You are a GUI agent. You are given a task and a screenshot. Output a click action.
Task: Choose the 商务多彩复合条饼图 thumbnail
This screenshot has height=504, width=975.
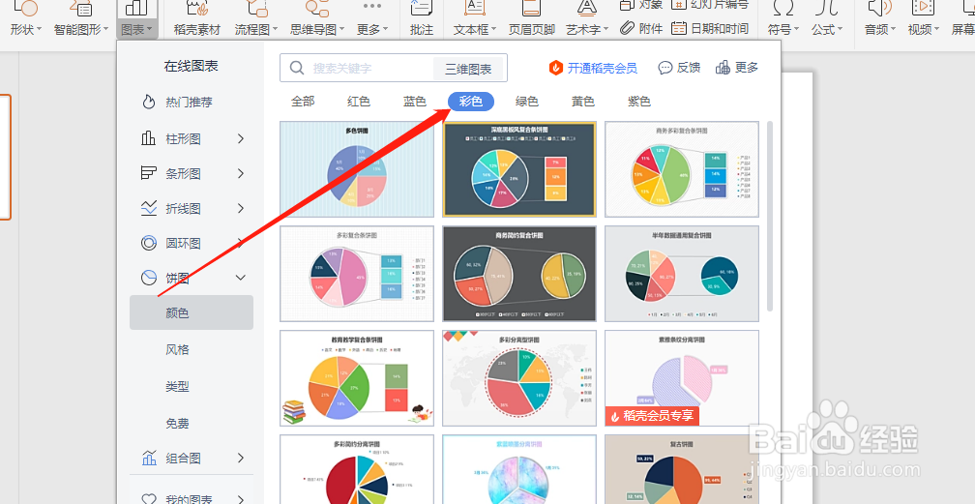click(x=682, y=169)
